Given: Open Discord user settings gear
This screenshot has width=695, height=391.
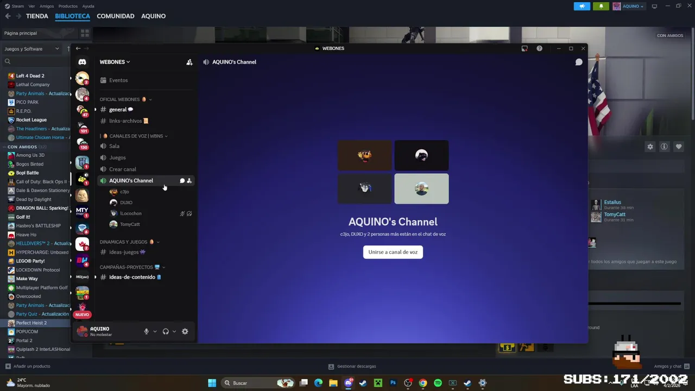Looking at the screenshot, I should coord(185,331).
